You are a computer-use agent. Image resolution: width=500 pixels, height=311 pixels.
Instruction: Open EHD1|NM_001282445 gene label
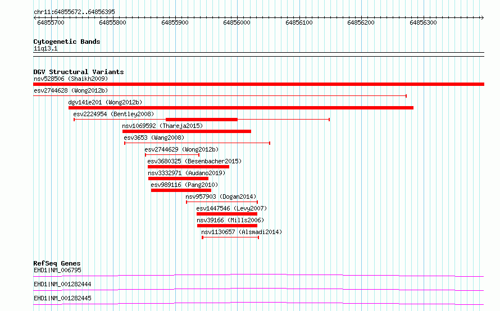pyautogui.click(x=62, y=298)
